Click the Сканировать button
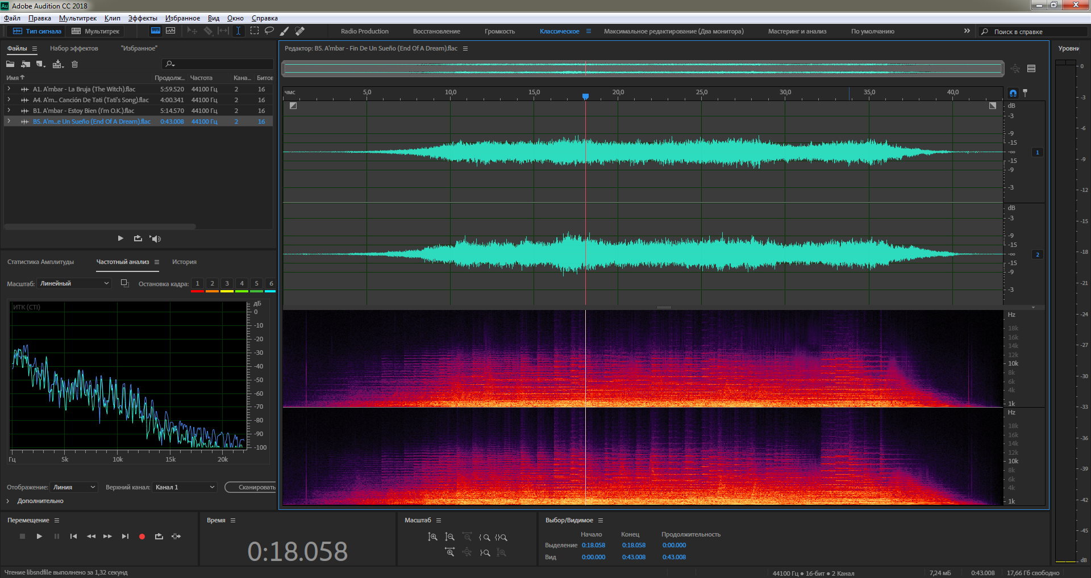Screen dimensions: 1091x578 (251, 487)
